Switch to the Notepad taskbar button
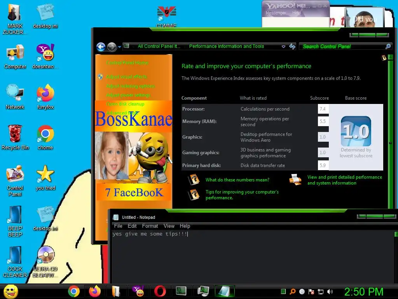 coord(224,291)
